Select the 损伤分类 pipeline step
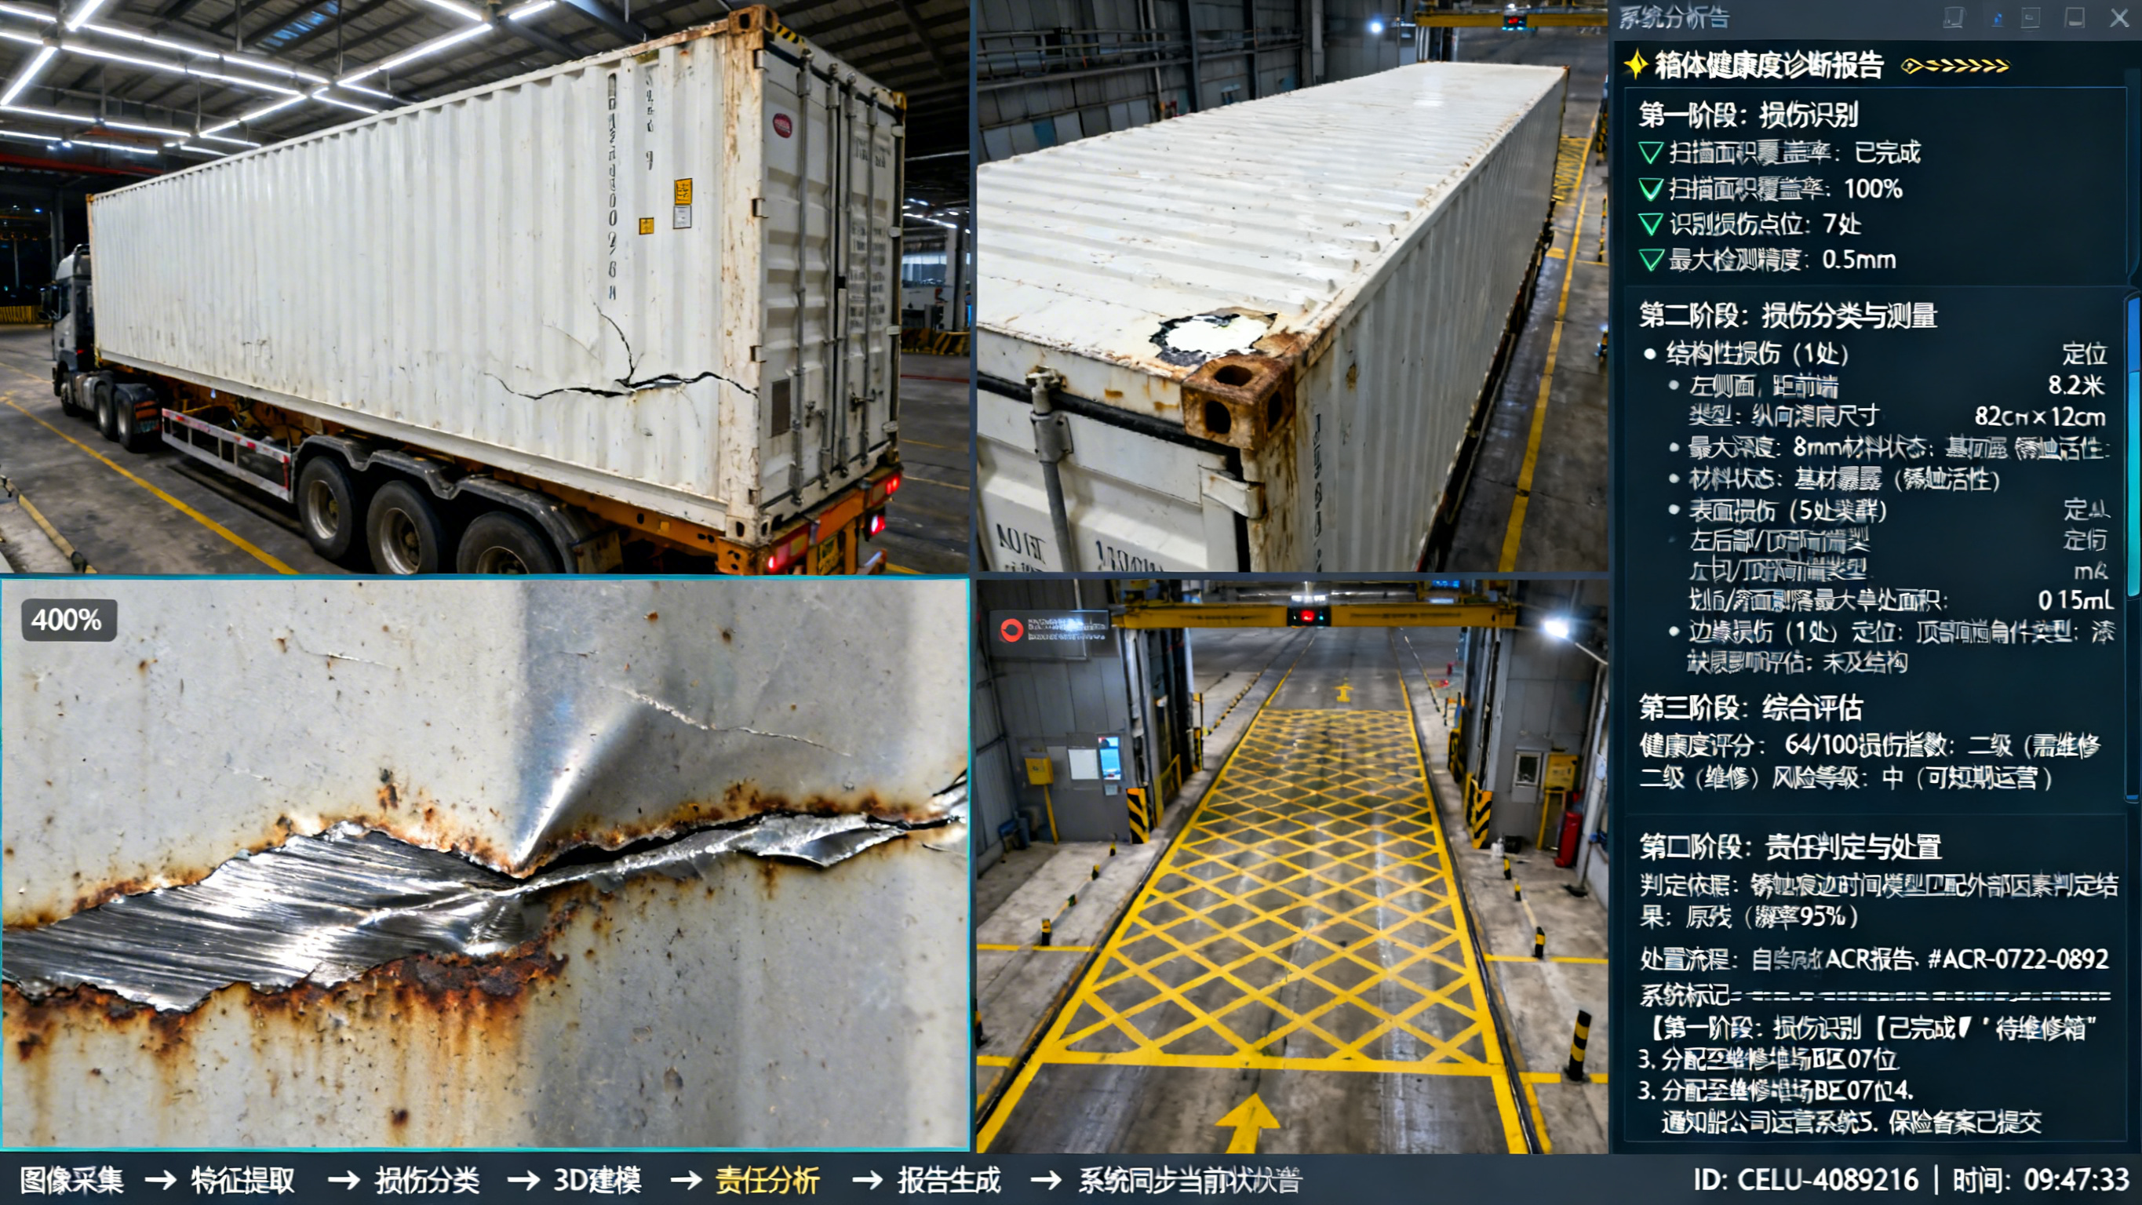Viewport: 2142px width, 1205px height. click(427, 1179)
